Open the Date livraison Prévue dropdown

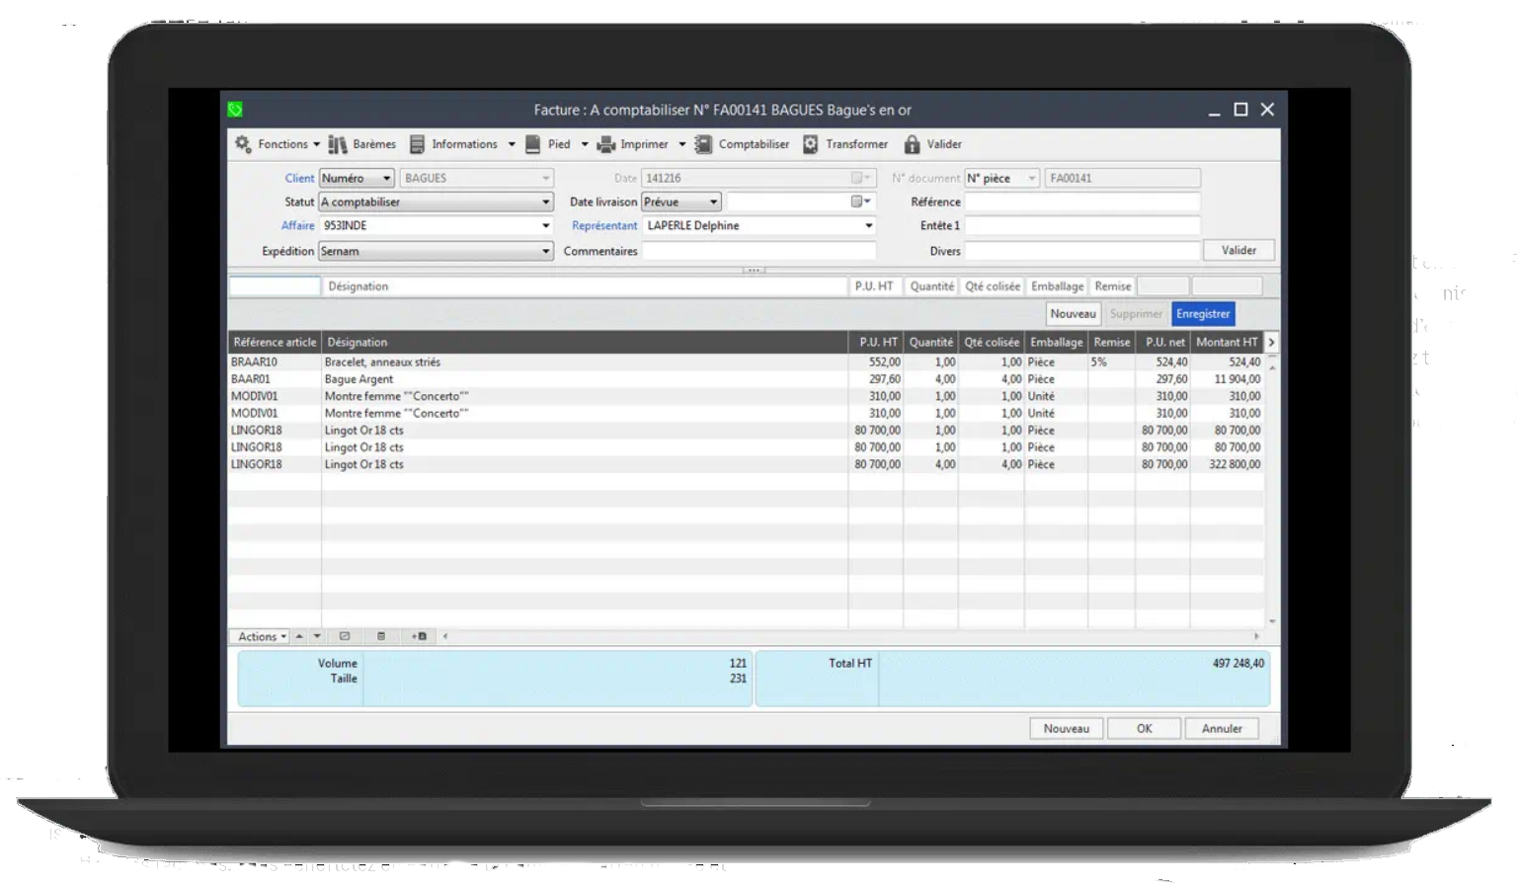714,202
